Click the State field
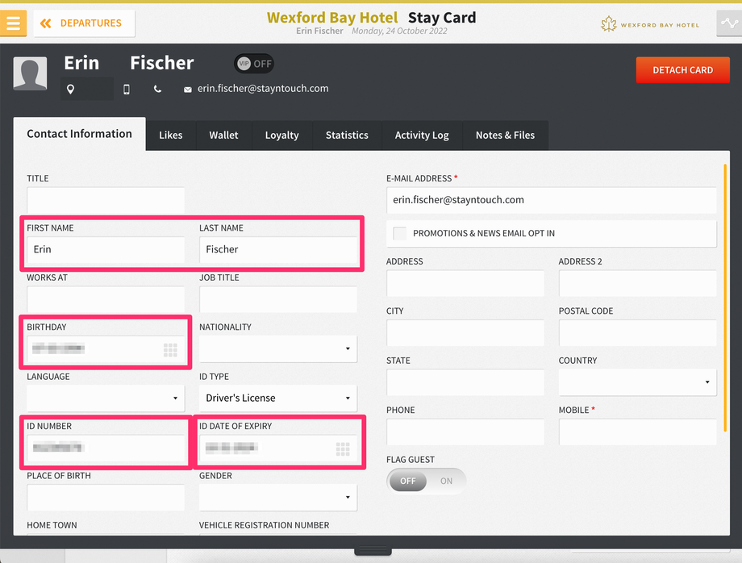Image resolution: width=742 pixels, height=563 pixels. [465, 382]
